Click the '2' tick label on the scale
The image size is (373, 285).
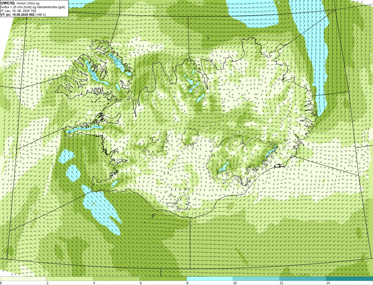[x=47, y=283]
